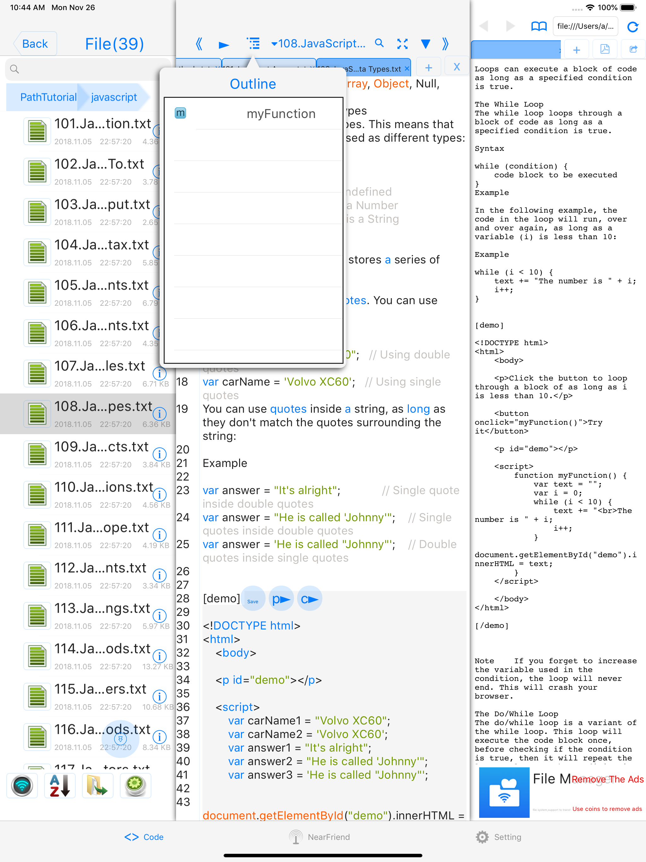Open file 109.Ja...cts.txt

pyautogui.click(x=88, y=454)
